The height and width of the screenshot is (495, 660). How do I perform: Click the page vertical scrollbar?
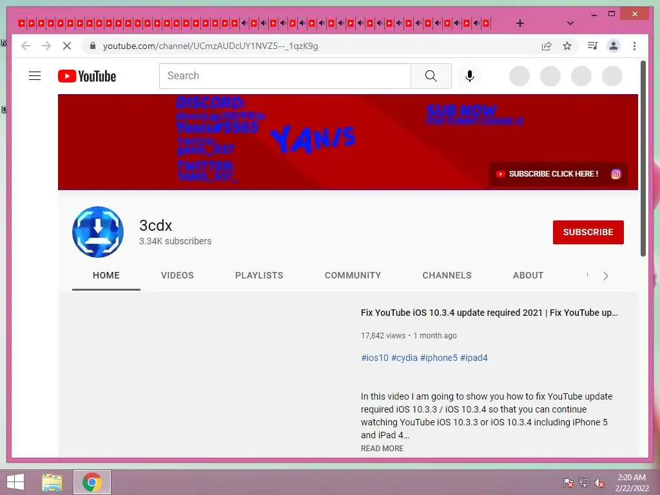(x=643, y=159)
